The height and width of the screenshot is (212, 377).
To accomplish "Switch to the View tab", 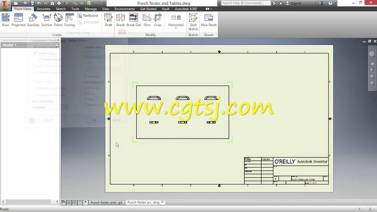I will click(x=106, y=9).
